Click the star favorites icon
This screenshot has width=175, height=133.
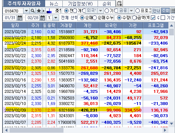coord(39,11)
